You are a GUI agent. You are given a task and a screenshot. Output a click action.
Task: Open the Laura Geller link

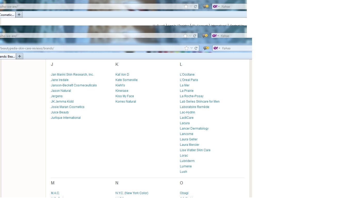click(x=189, y=139)
